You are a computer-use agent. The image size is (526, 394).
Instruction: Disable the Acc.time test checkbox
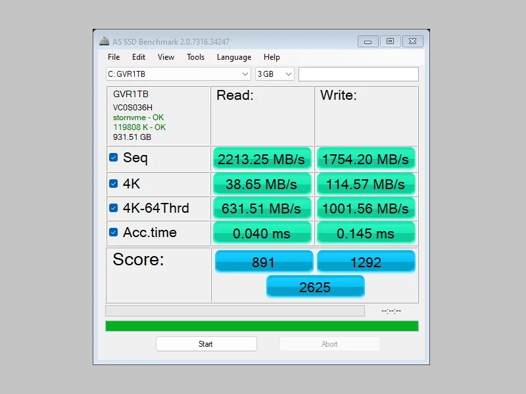[114, 232]
